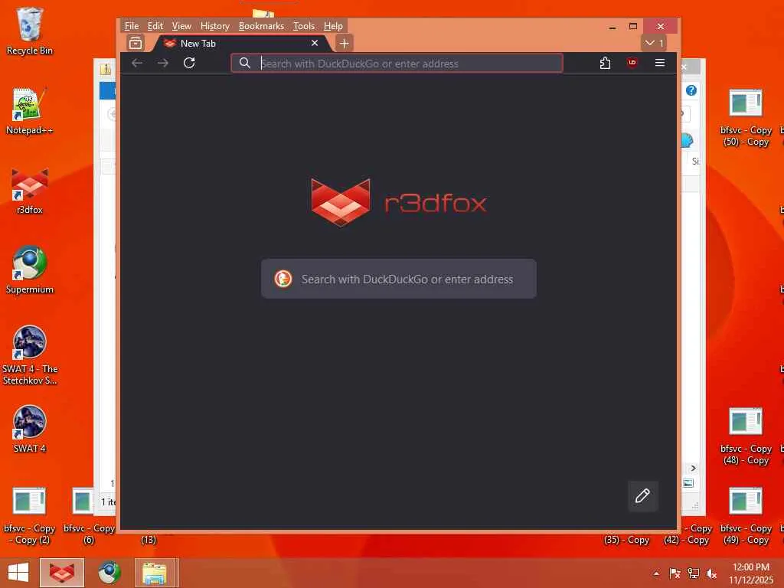Select Notepad++ desktop shortcut
784x588 pixels.
(30, 111)
